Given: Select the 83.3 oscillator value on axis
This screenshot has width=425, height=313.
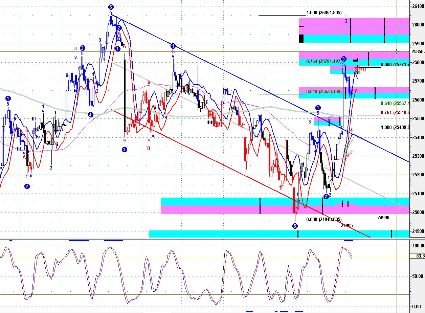Looking at the screenshot, I should pyautogui.click(x=420, y=256).
